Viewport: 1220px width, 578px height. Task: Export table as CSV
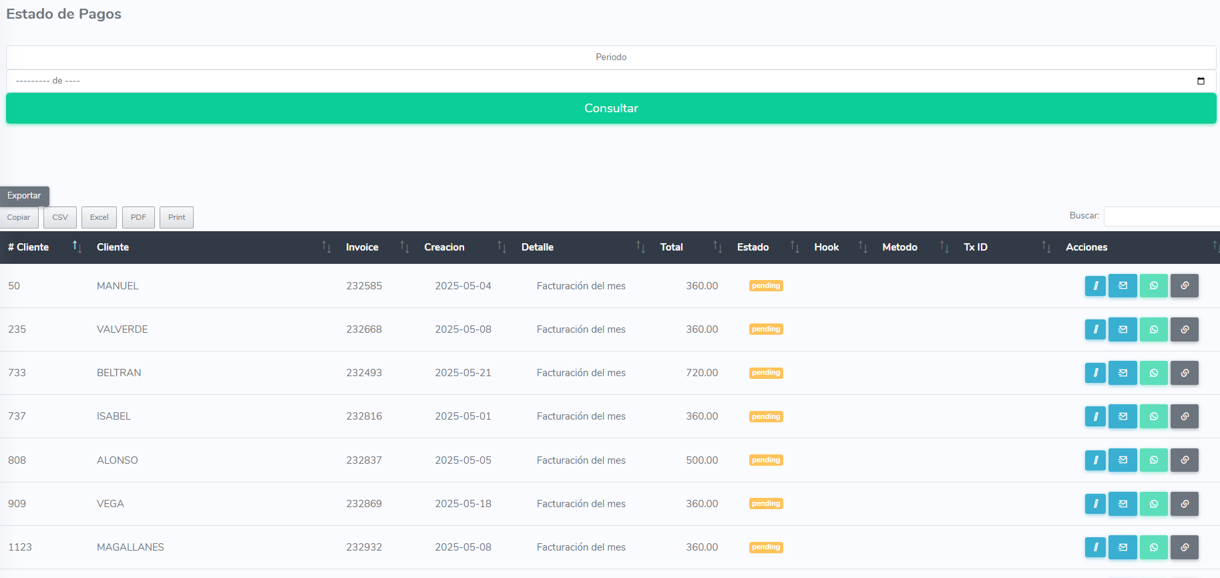[60, 217]
